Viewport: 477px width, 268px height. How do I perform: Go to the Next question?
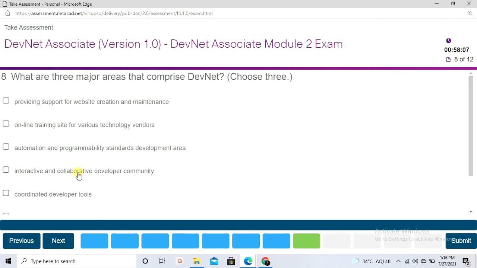click(58, 241)
